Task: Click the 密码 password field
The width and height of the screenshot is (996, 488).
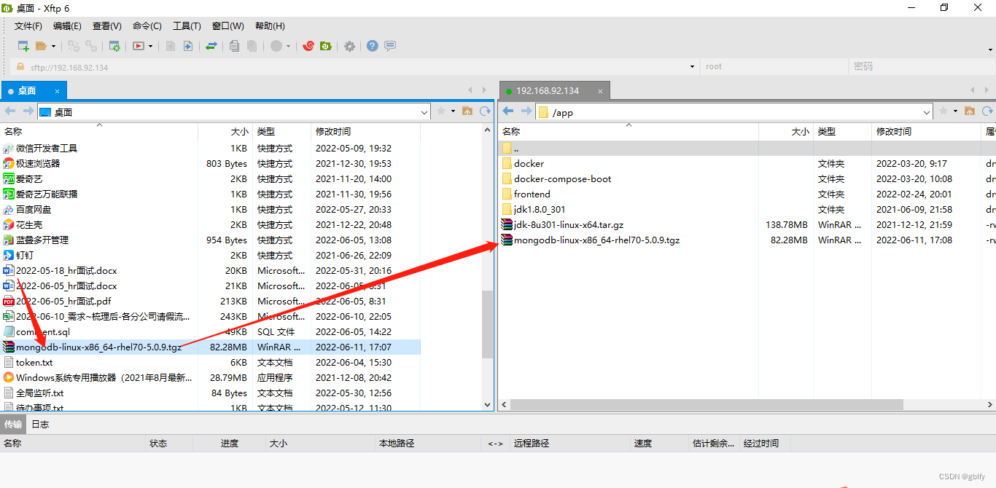Action: point(922,66)
